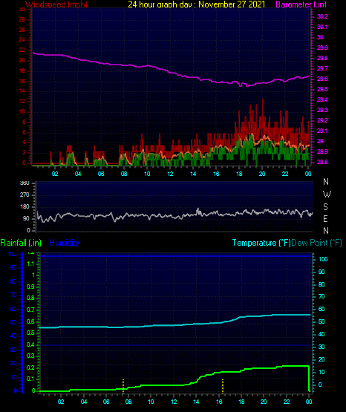Image resolution: width=346 pixels, height=412 pixels.
Task: Click the 0.7 value on green rainfall axis
Action: 30,310
